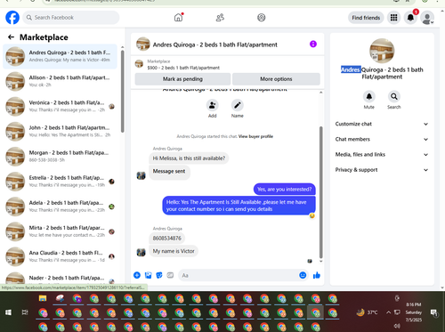Open File Explorer from the taskbar
445x332 pixels.
coord(43,298)
